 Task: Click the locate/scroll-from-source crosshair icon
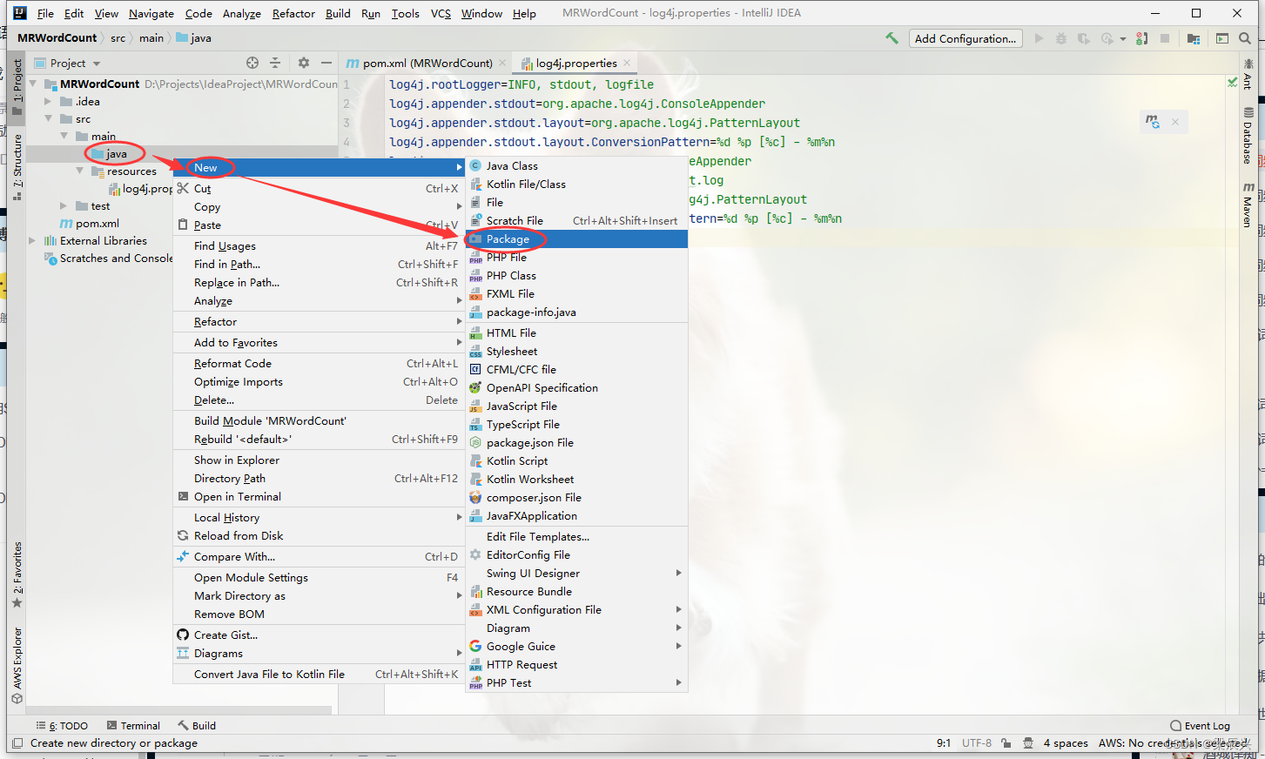[252, 63]
